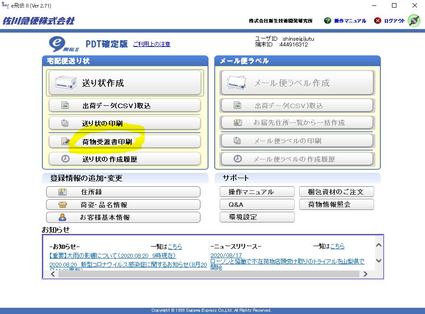Screen dimensions: 425x314
Task: Open 梱包資材のご注文 button
Action: (336, 192)
